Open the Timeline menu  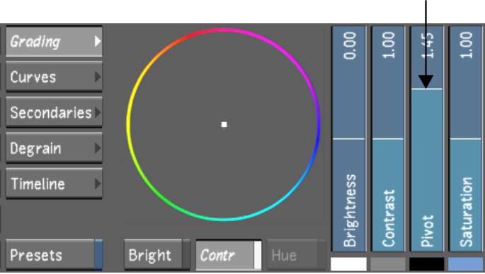click(x=54, y=184)
